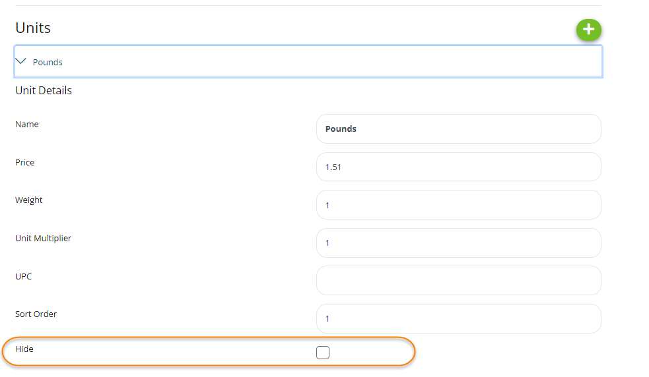Click the Price label text
Viewport: 649px width, 377px height.
click(x=25, y=162)
